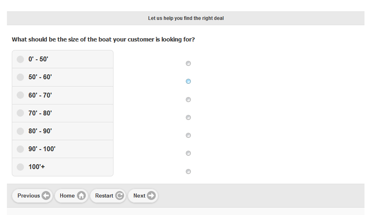Click the 'Let us help you find the right deal' banner
The image size is (371, 215).
186,18
